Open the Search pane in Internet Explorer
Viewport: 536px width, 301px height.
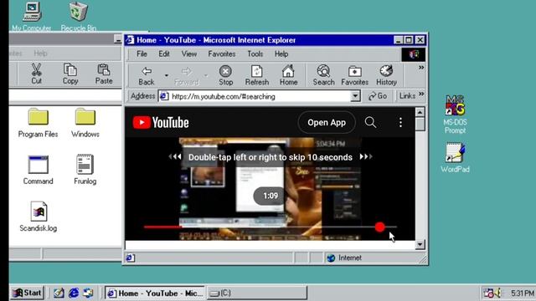pos(323,75)
